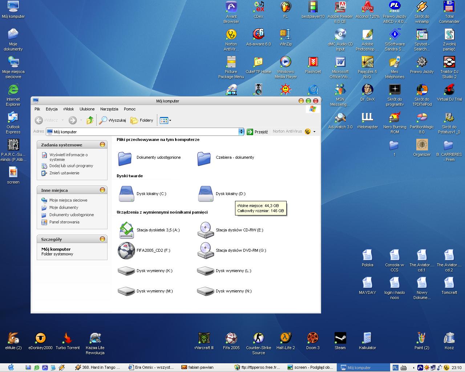Toggle the Foldery pane button
The image size is (465, 372).
(142, 120)
